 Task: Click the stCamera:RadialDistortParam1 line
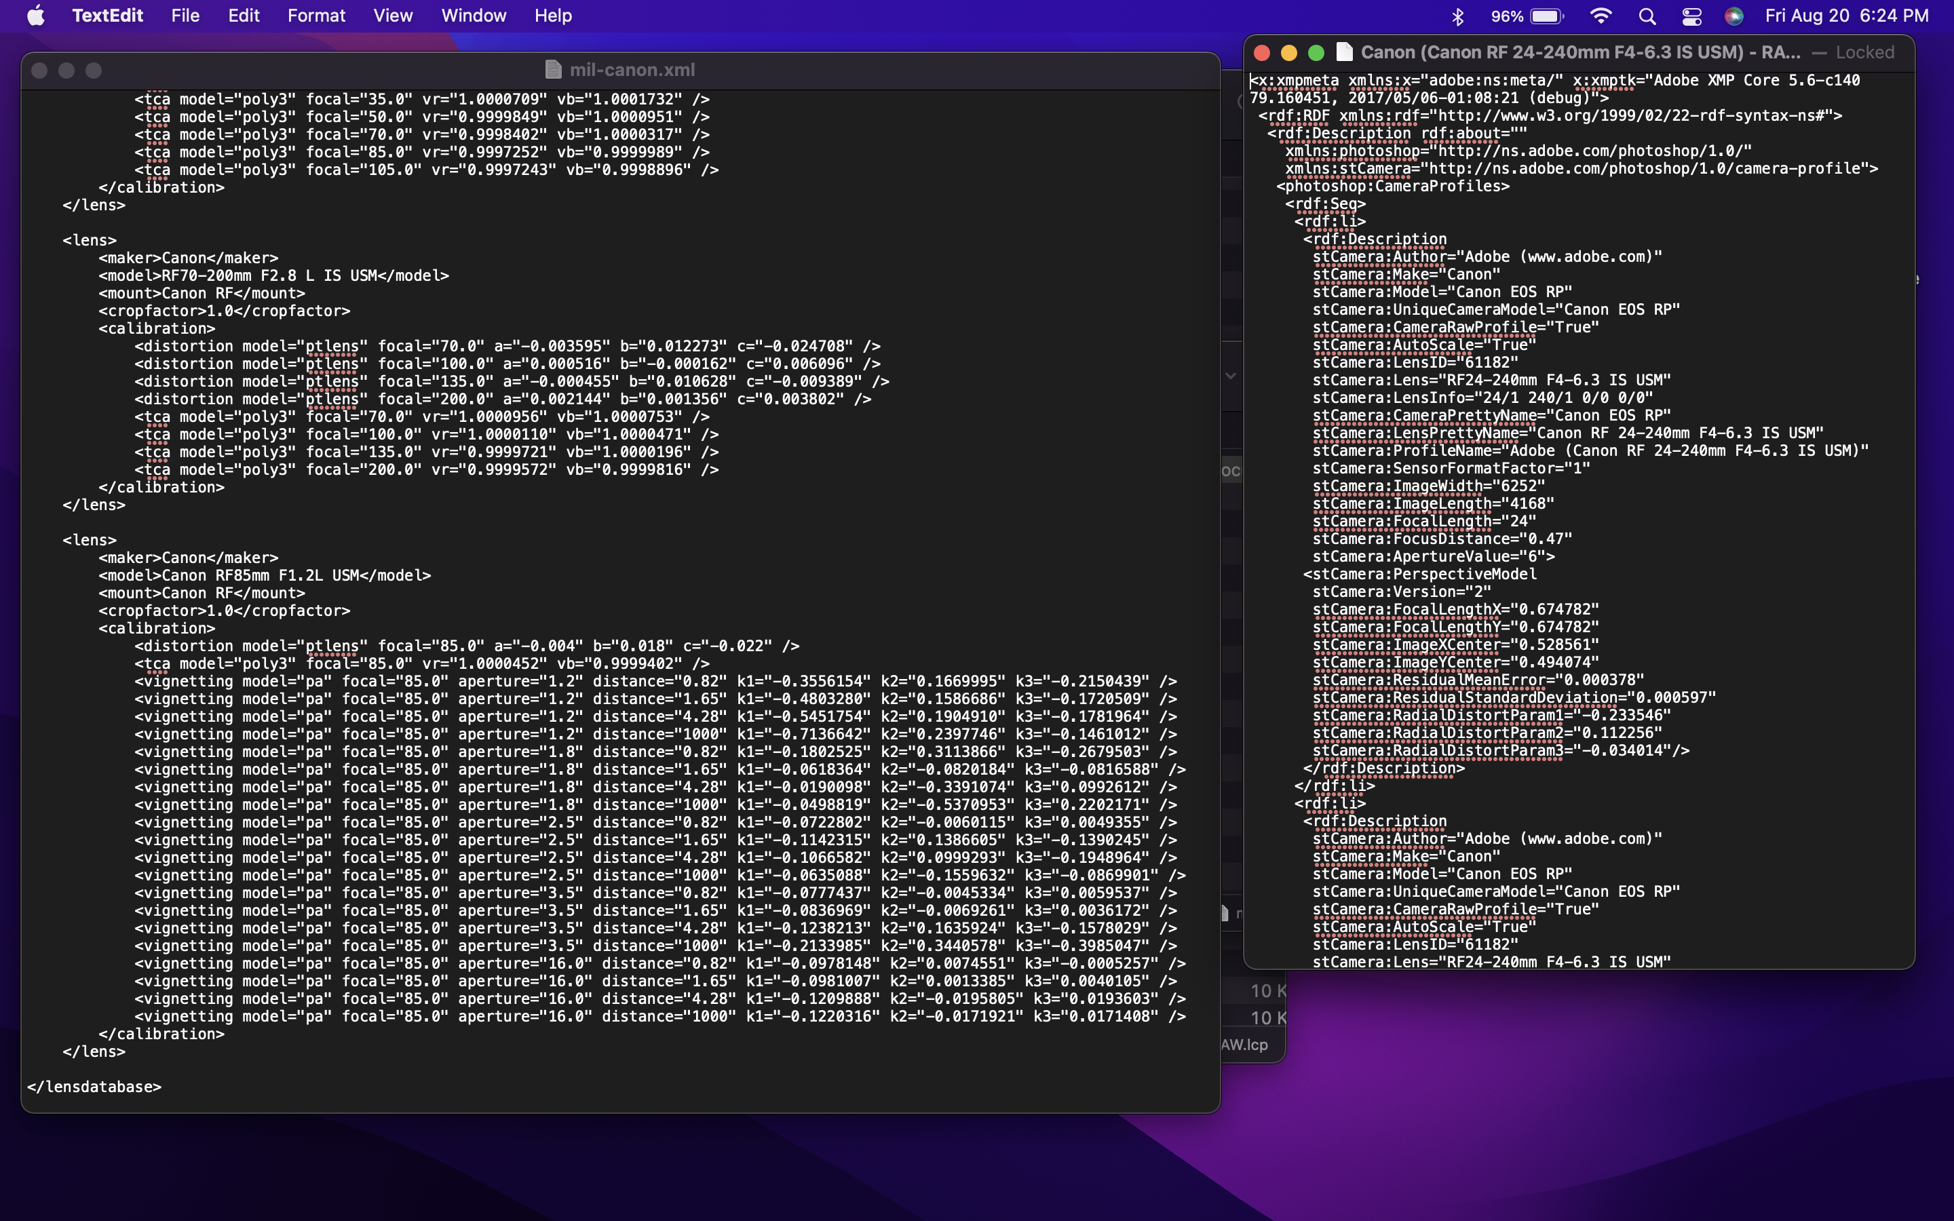[x=1491, y=715]
